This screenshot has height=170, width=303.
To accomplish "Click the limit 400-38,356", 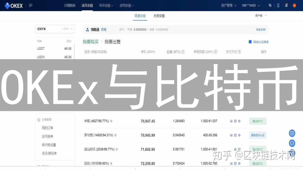I will click(x=210, y=135).
